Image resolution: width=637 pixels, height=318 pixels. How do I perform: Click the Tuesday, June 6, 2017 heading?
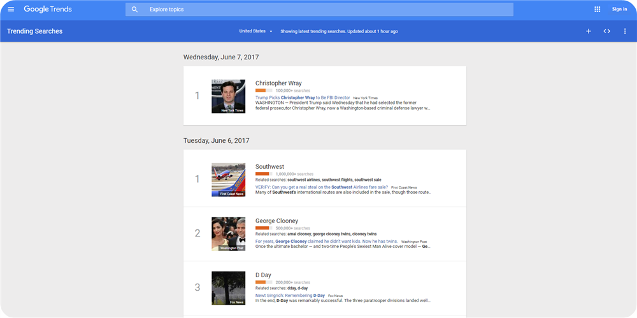coord(216,140)
